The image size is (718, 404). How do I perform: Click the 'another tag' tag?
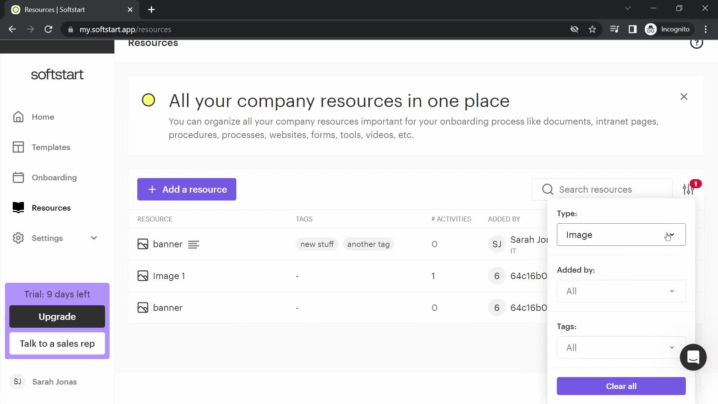368,244
